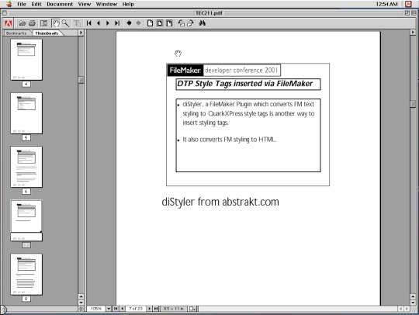Viewport: 419px width, 315px height.
Task: Click status bar First Page button
Action: (x=116, y=309)
